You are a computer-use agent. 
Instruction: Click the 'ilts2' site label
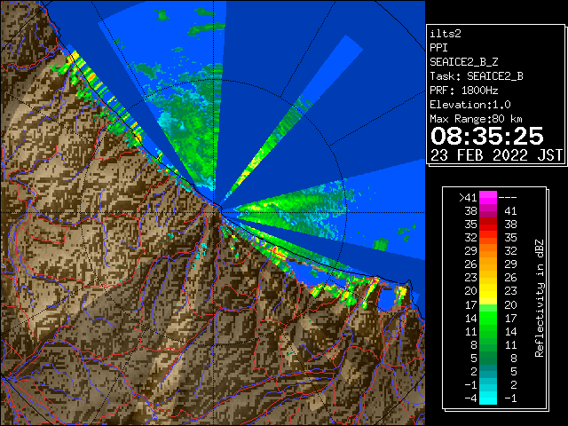coord(446,34)
